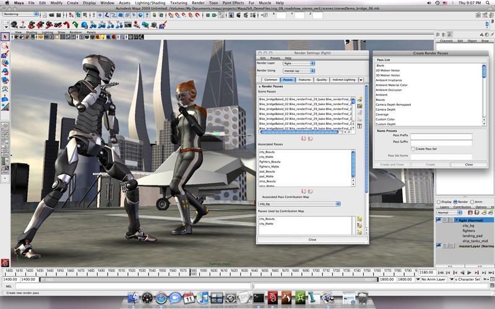
Task: Click the blue globe render shelf icon
Action: coord(84,25)
